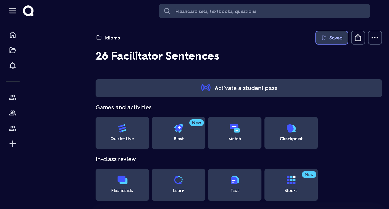Open the share icon button
Viewport: 389px width, 209px height.
(x=358, y=38)
